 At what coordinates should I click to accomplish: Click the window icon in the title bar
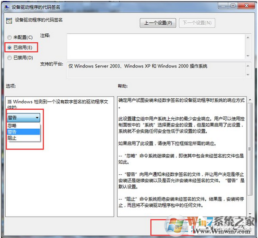coord(7,7)
